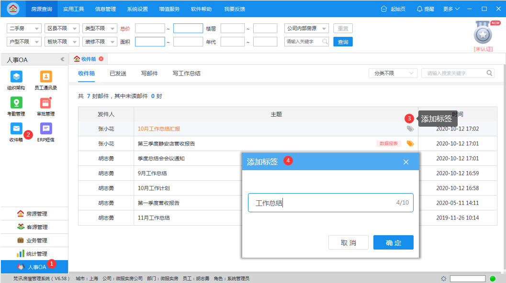Open the 员工通讯录 icon
Screen dimensions: 506x283
coord(46,76)
